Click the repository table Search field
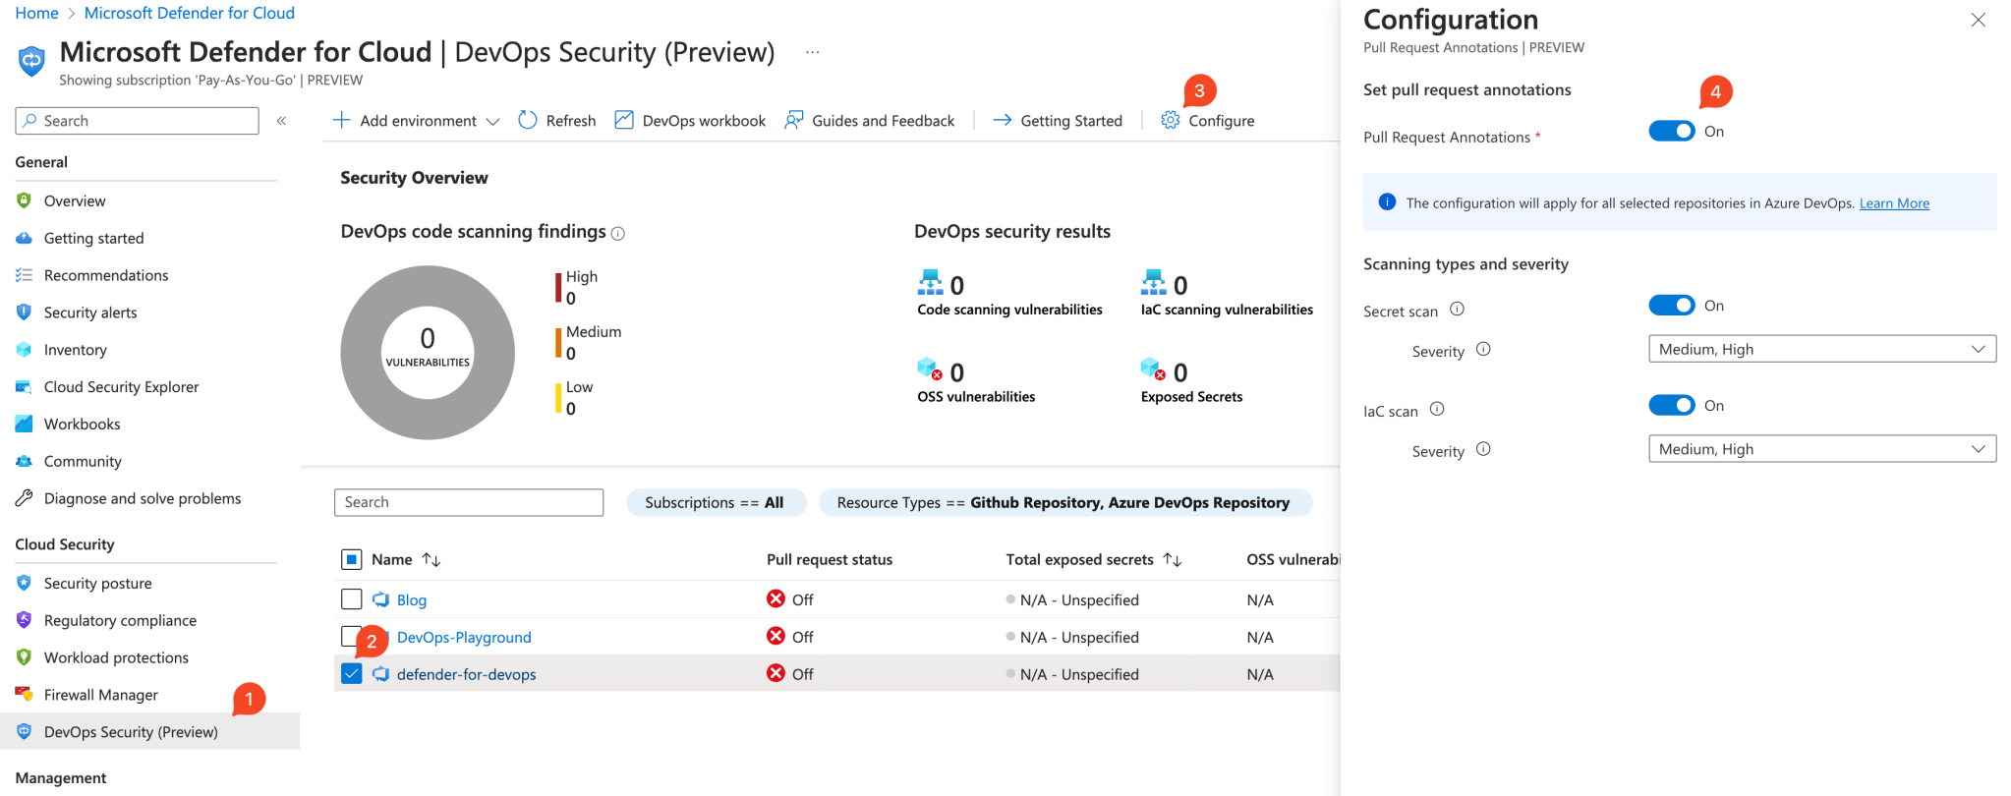The height and width of the screenshot is (796, 2011). point(469,502)
